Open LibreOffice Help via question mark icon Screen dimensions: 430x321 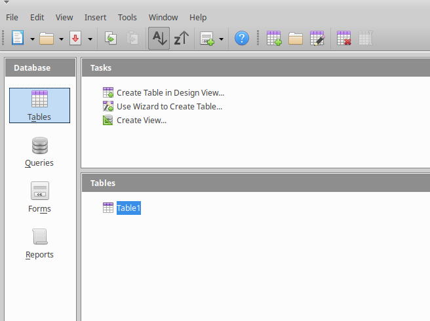242,38
